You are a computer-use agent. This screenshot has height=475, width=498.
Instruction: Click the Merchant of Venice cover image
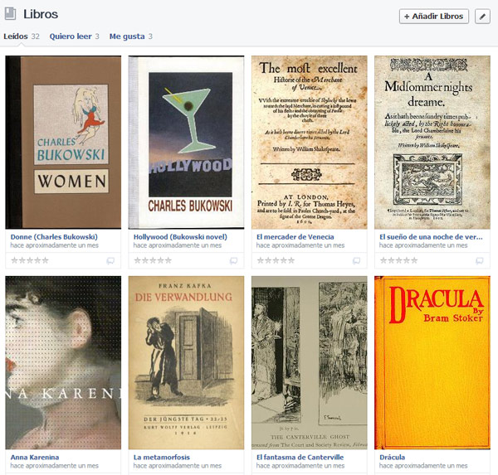click(309, 142)
